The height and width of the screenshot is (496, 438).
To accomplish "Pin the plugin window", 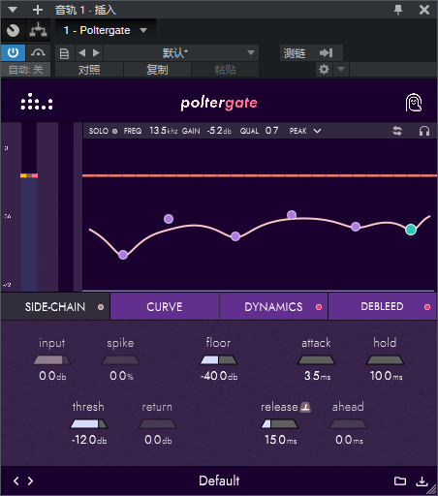I will click(x=398, y=10).
